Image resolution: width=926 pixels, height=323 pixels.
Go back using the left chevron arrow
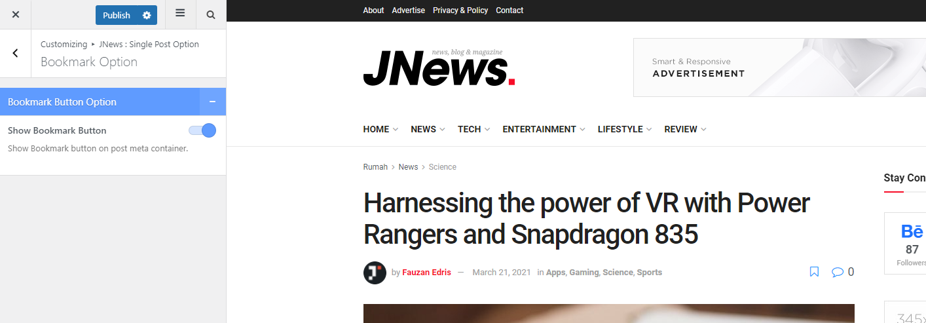(16, 53)
